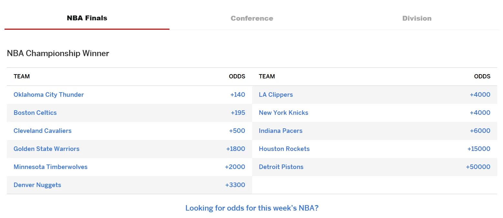Click the +15000 Rockets odds
The height and width of the screenshot is (218, 503).
pyautogui.click(x=478, y=149)
